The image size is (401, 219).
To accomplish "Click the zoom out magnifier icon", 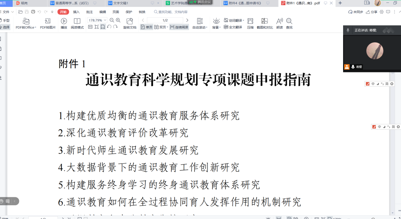I will coord(112,20).
